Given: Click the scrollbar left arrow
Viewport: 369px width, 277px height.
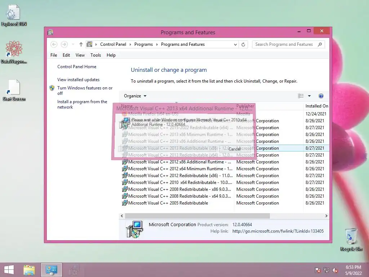Looking at the screenshot, I should [x=122, y=216].
